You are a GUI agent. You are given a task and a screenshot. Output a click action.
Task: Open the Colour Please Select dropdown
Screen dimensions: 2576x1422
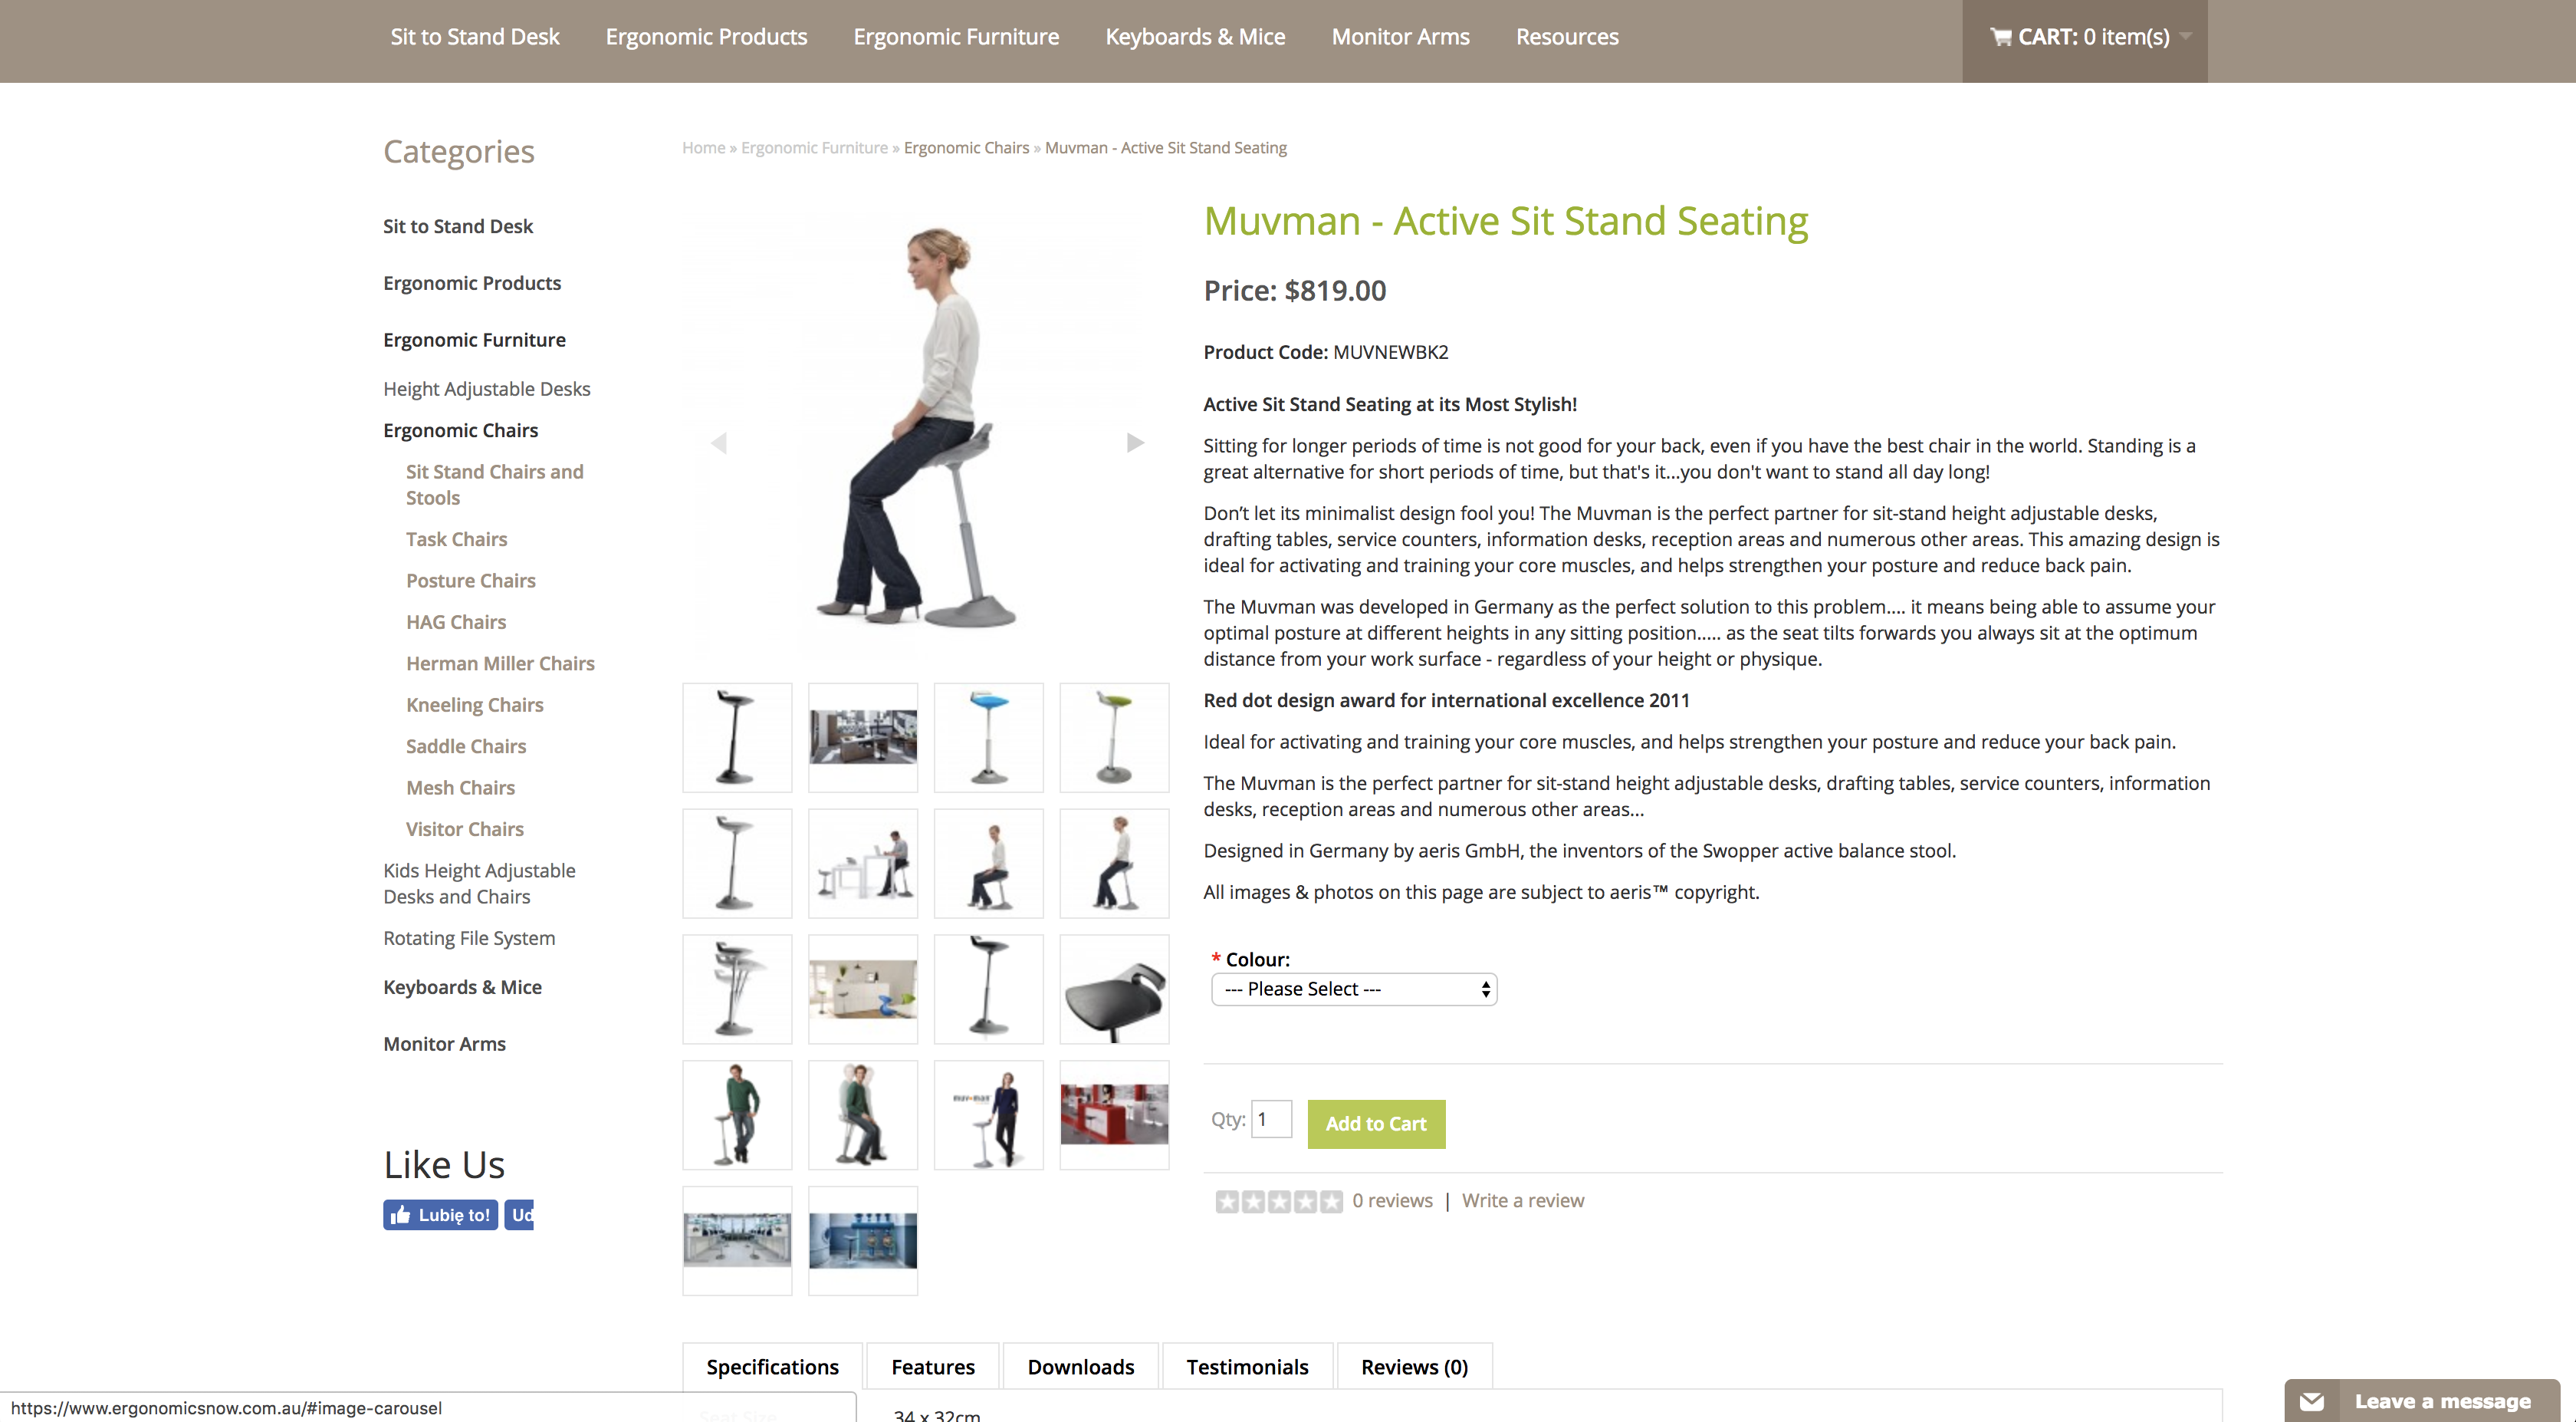click(1354, 989)
